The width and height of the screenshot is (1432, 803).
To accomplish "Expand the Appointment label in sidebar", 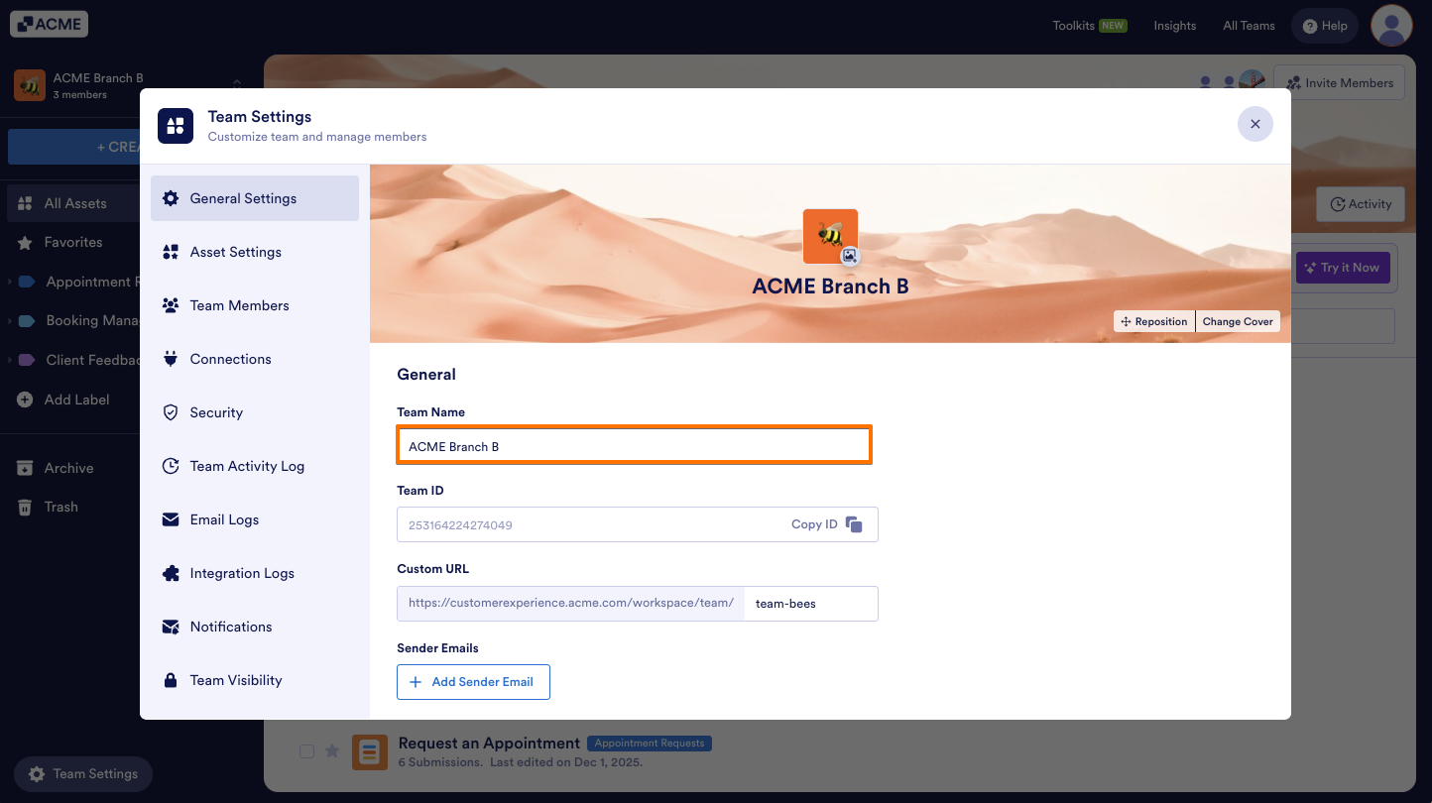I will pyautogui.click(x=10, y=282).
